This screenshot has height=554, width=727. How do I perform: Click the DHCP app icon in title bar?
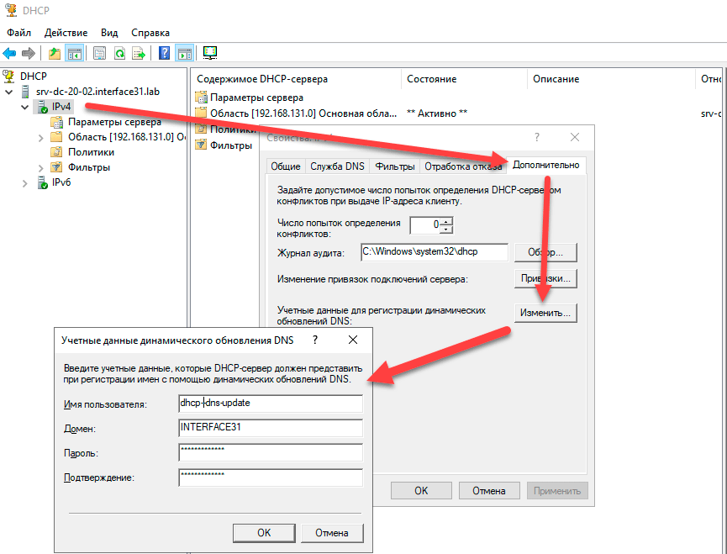(x=10, y=10)
